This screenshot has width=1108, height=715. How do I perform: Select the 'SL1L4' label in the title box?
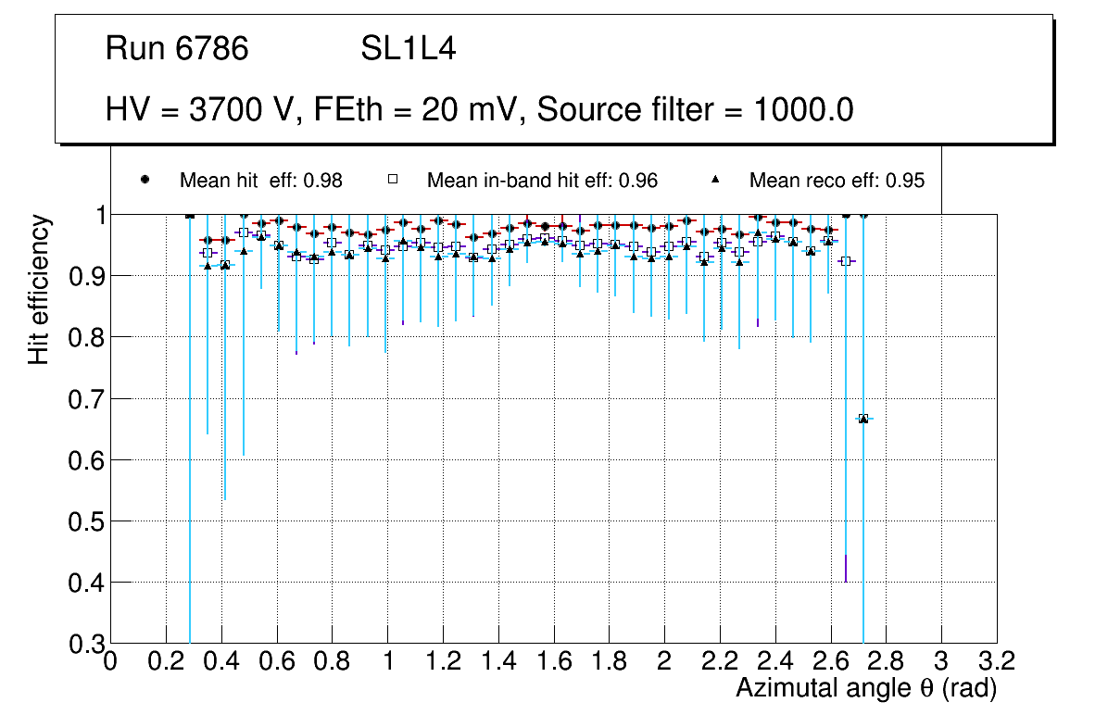(x=408, y=49)
